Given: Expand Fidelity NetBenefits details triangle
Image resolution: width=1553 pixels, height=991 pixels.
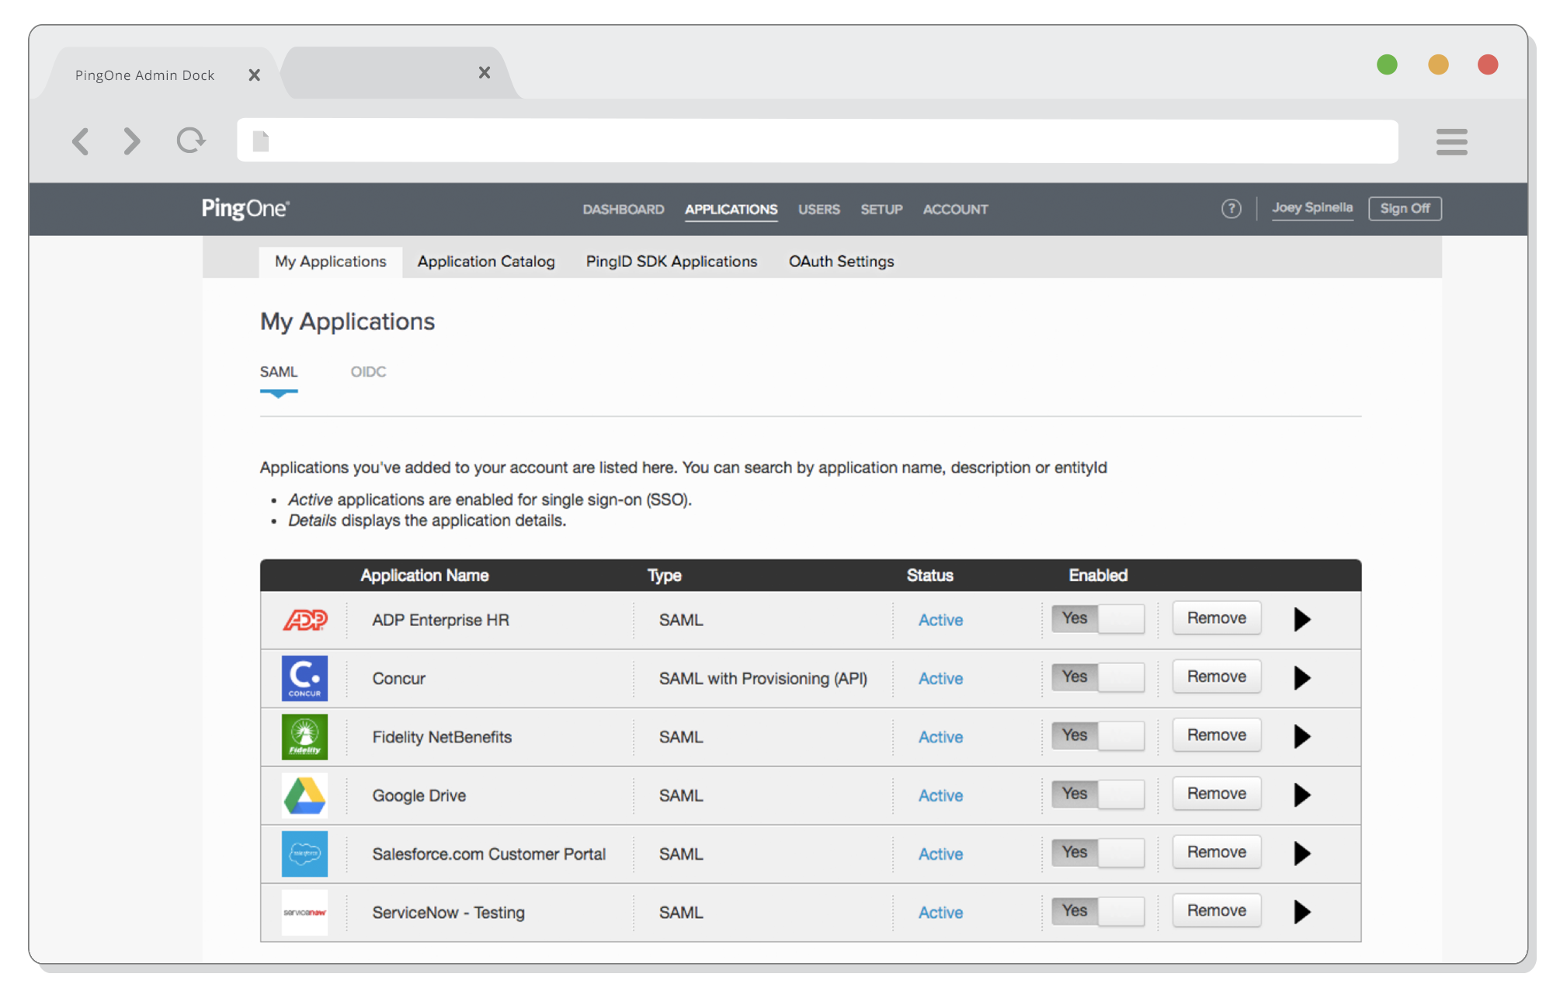Looking at the screenshot, I should pos(1302,736).
